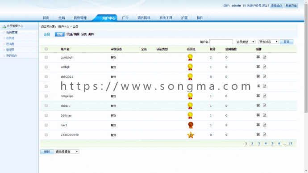This screenshot has width=308, height=173.
Task: Open the 全局 top menu
Action: pyautogui.click(x=62, y=18)
